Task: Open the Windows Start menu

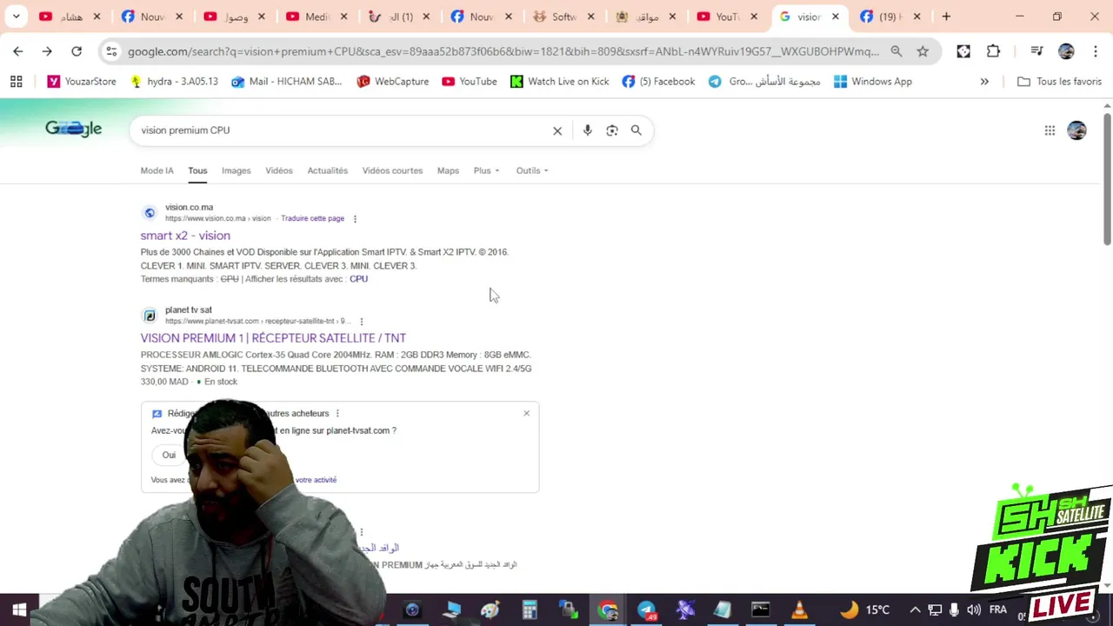Action: tap(19, 609)
